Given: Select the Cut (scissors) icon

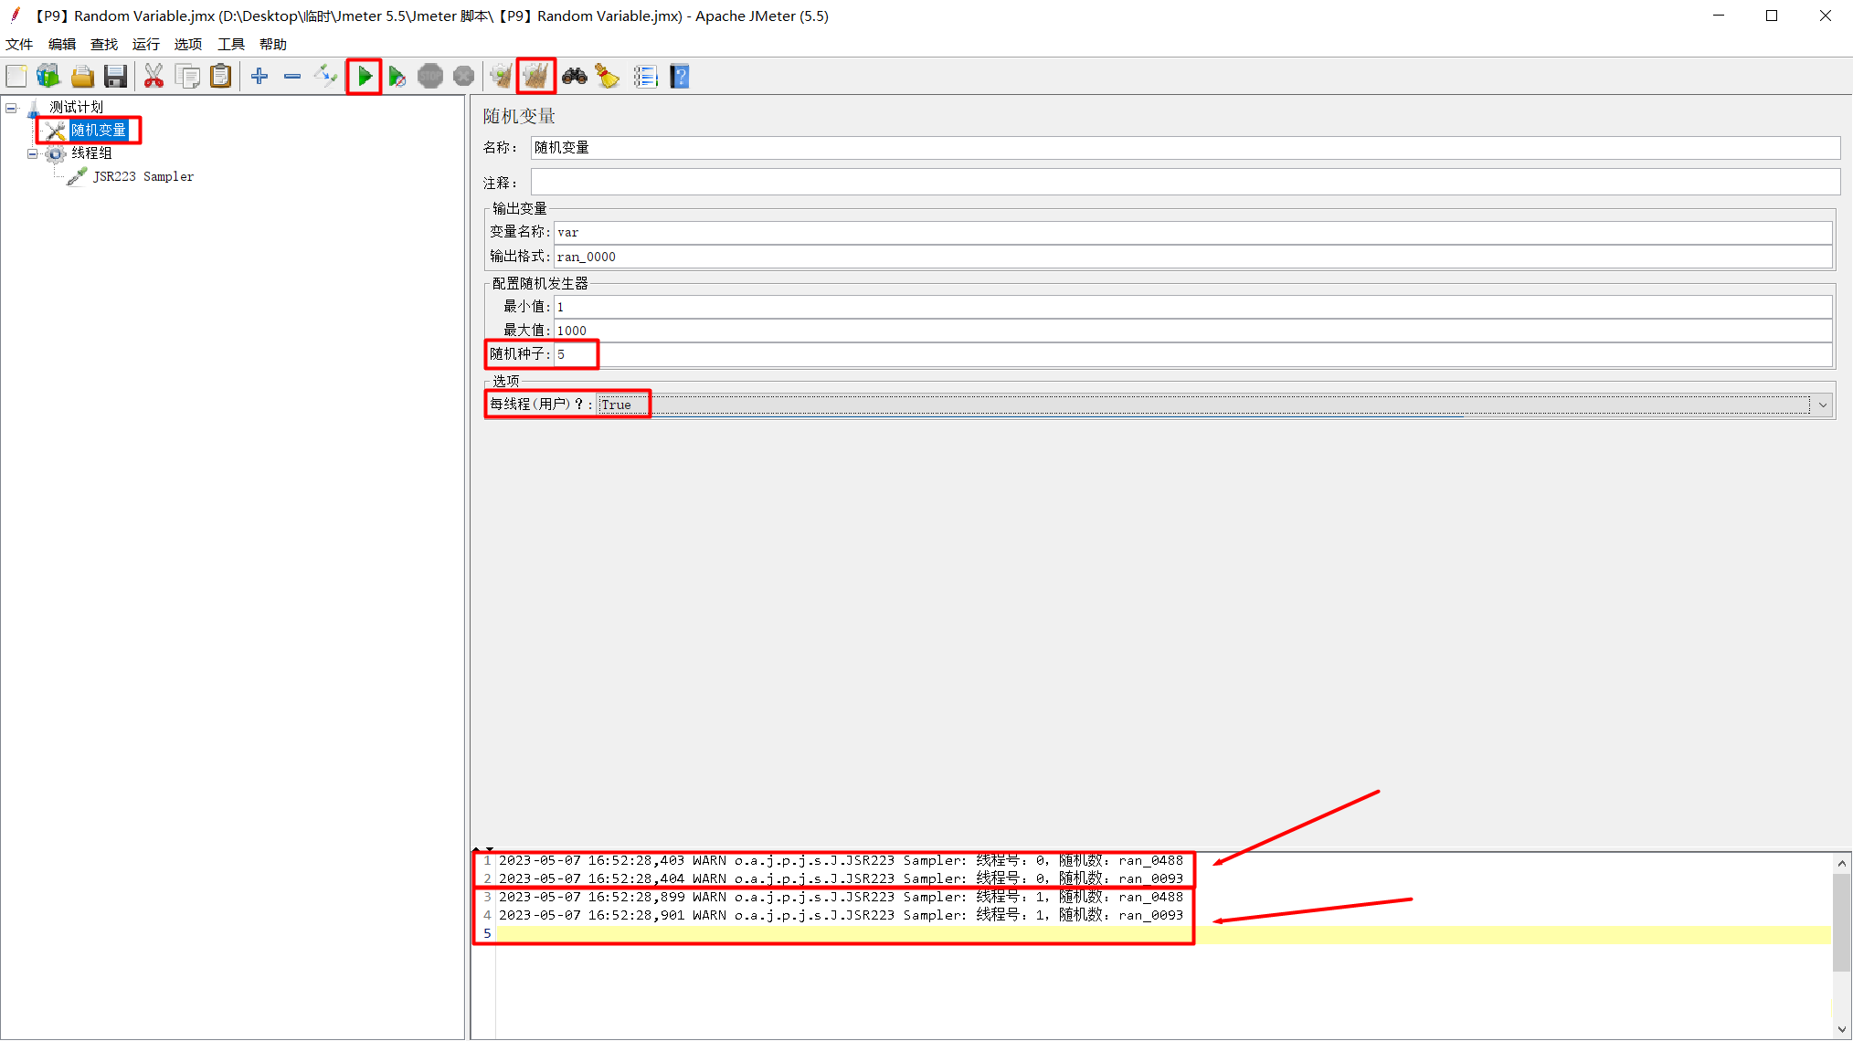Looking at the screenshot, I should (154, 76).
